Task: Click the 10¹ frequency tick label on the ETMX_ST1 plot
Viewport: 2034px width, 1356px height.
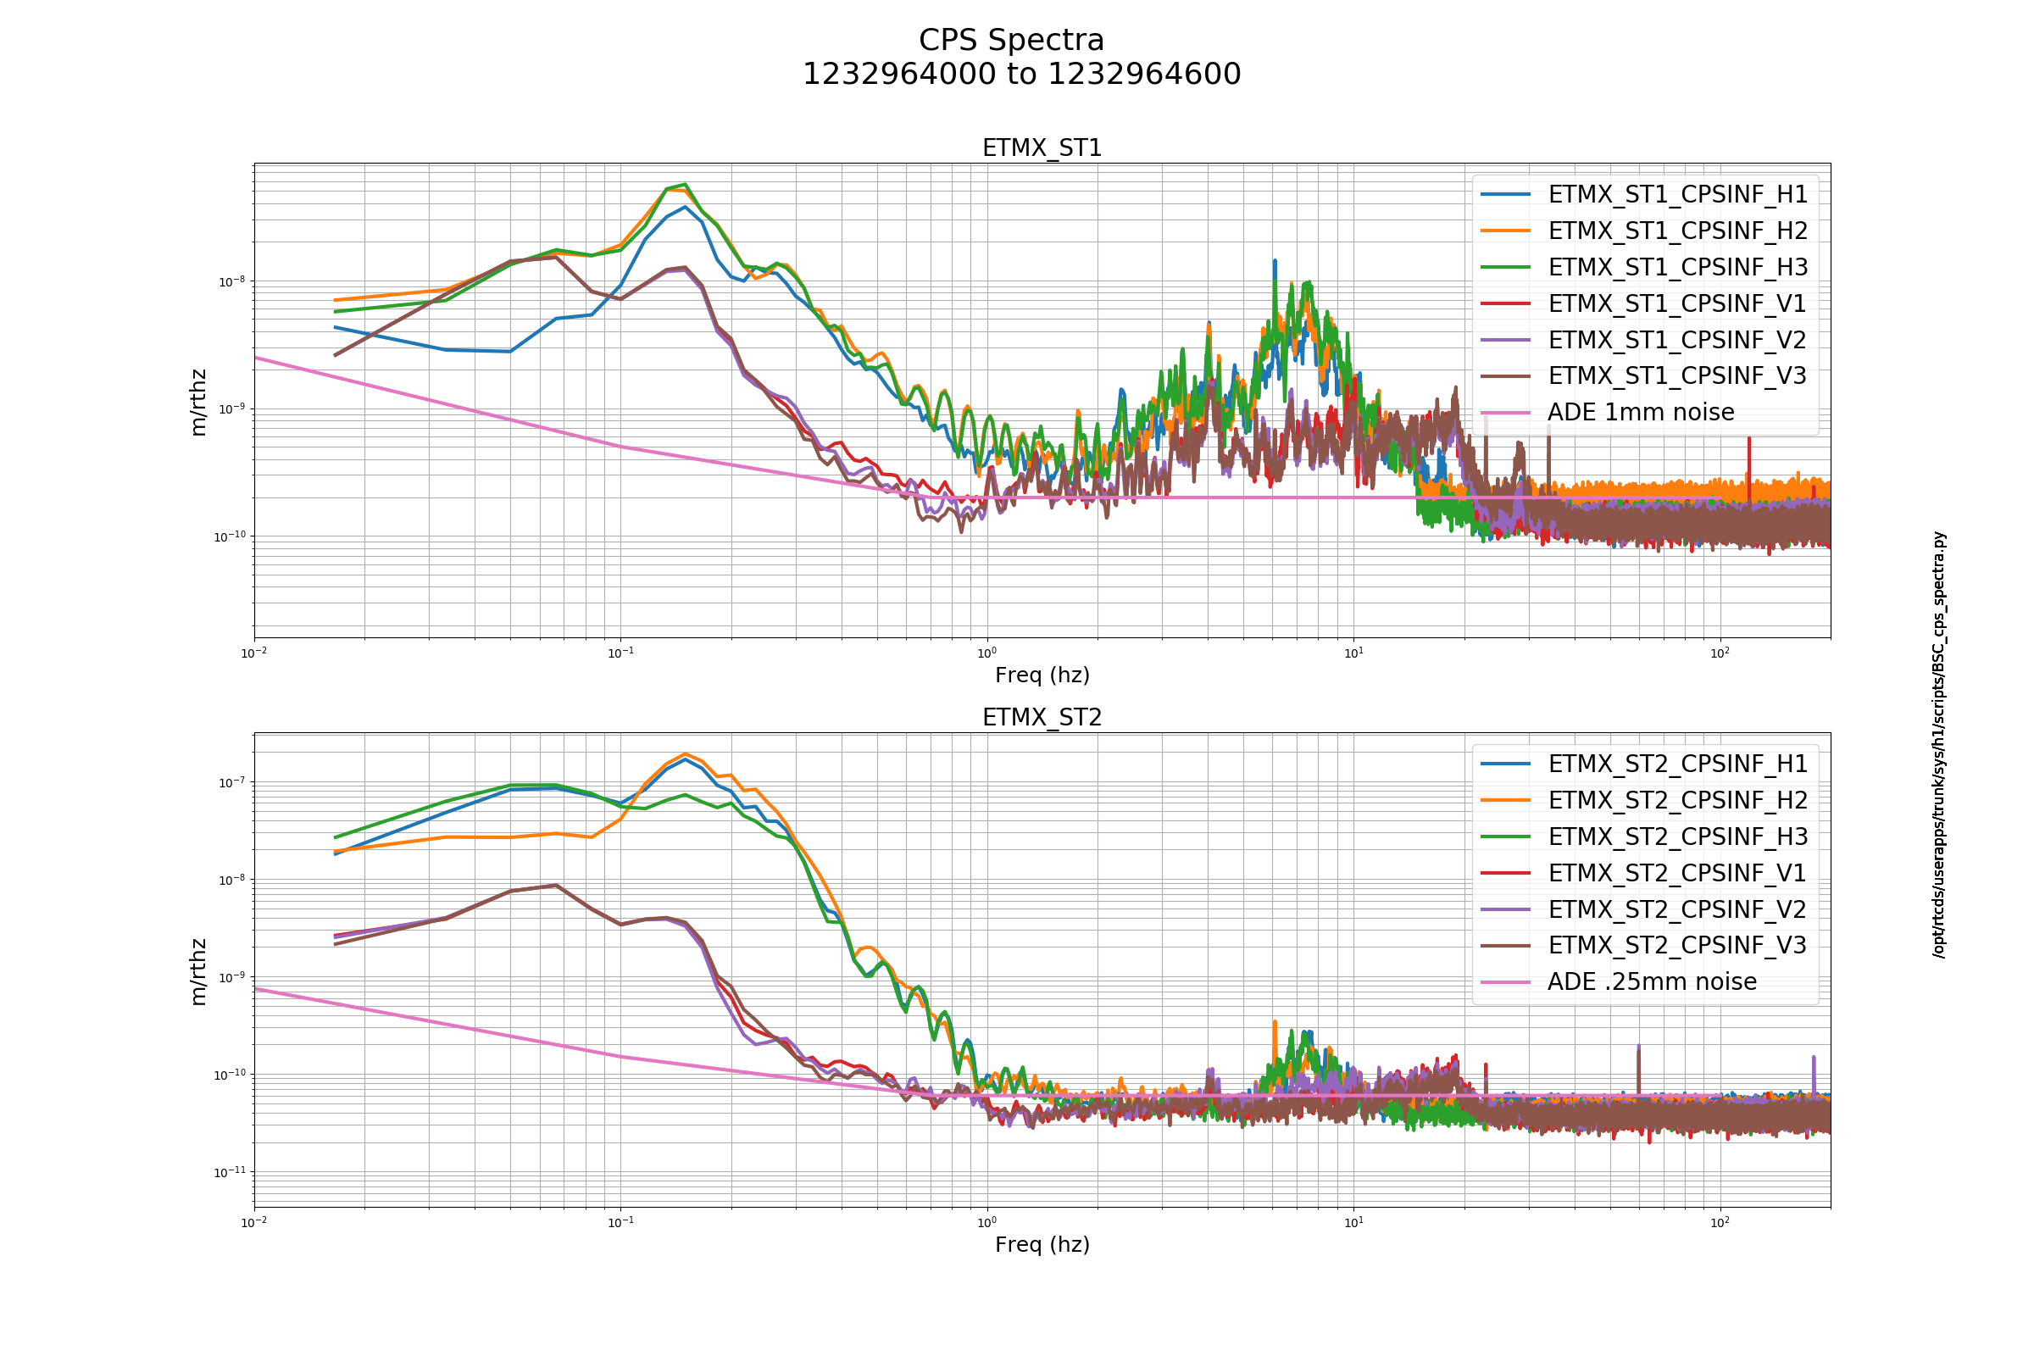Action: tap(1353, 653)
